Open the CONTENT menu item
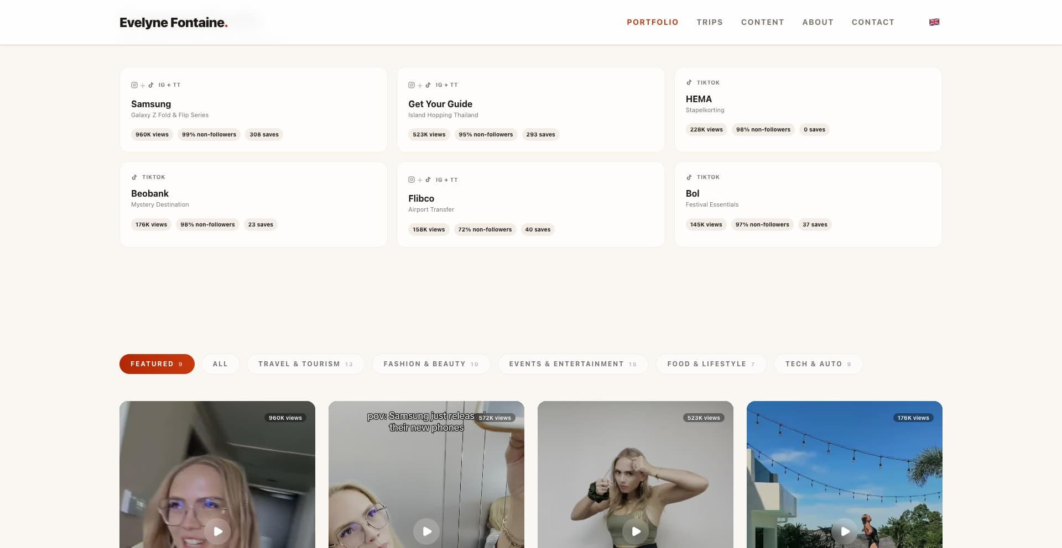 pos(762,22)
